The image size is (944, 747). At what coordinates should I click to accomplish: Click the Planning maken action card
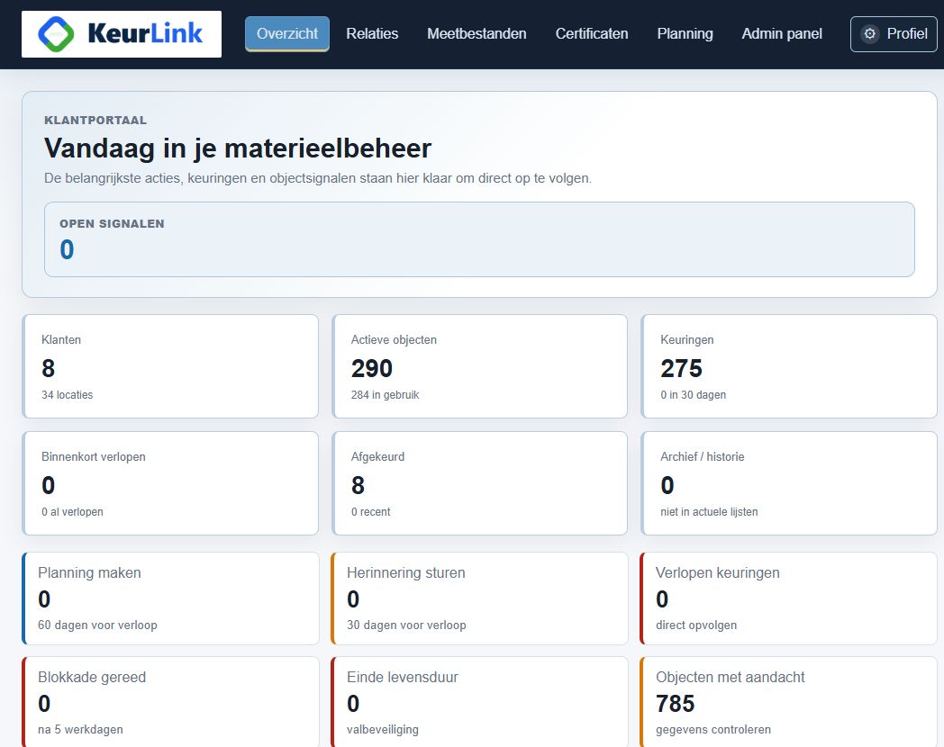[170, 598]
